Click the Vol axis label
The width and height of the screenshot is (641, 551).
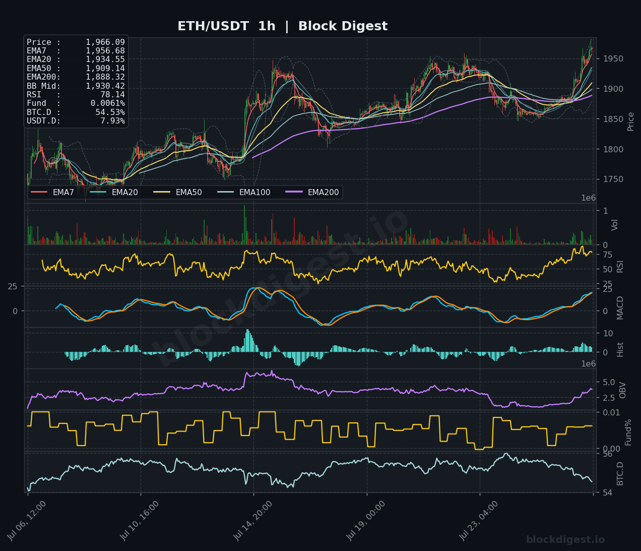click(x=614, y=225)
